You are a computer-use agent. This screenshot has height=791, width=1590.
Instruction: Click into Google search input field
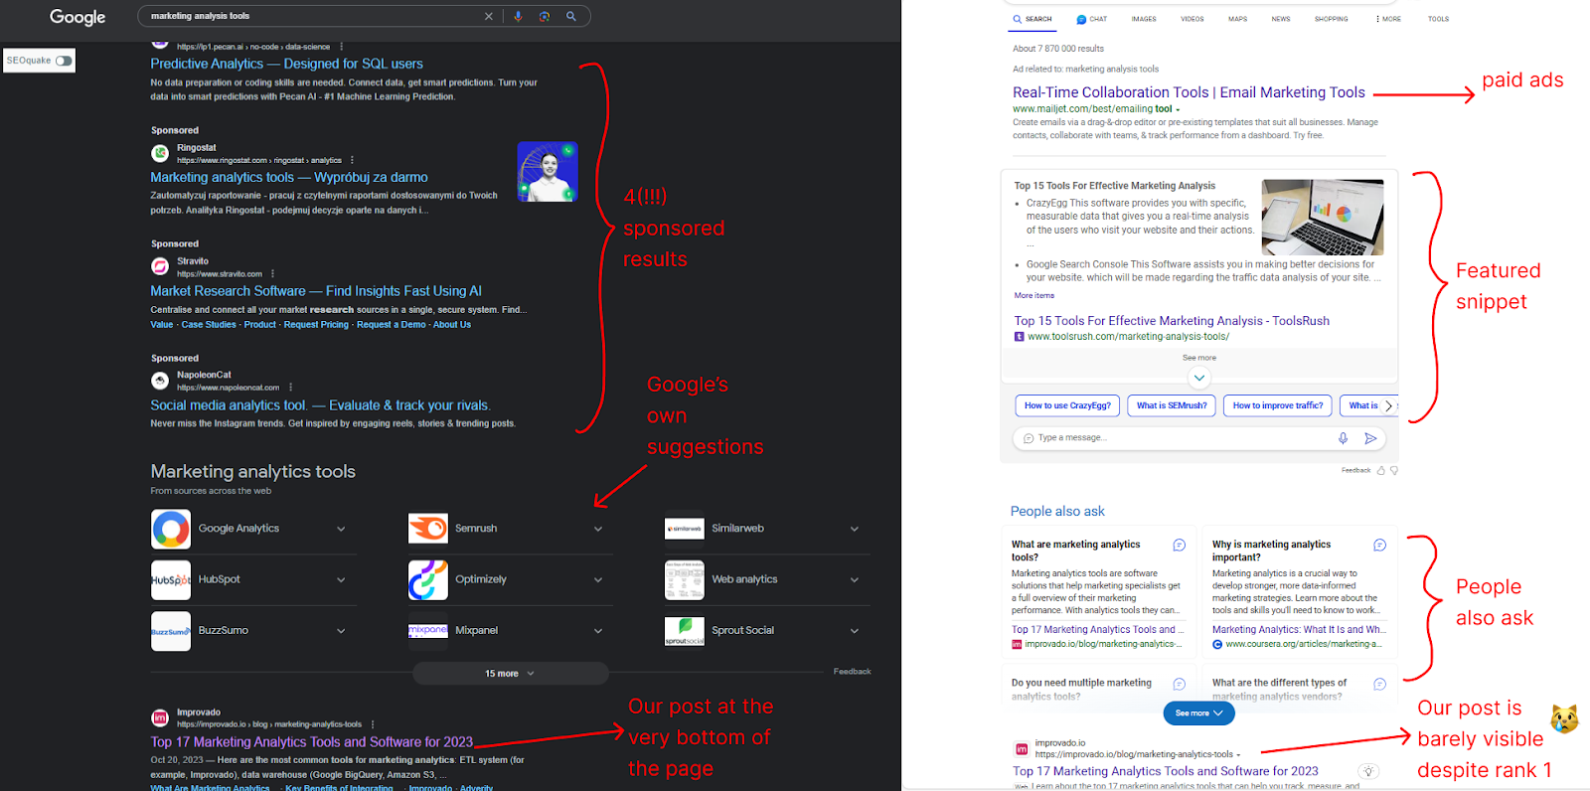coord(313,16)
